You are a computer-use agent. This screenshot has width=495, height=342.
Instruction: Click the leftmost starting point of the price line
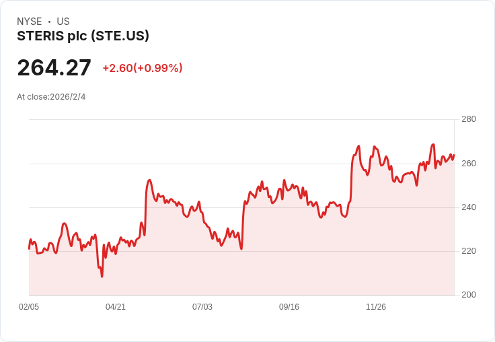click(x=29, y=248)
